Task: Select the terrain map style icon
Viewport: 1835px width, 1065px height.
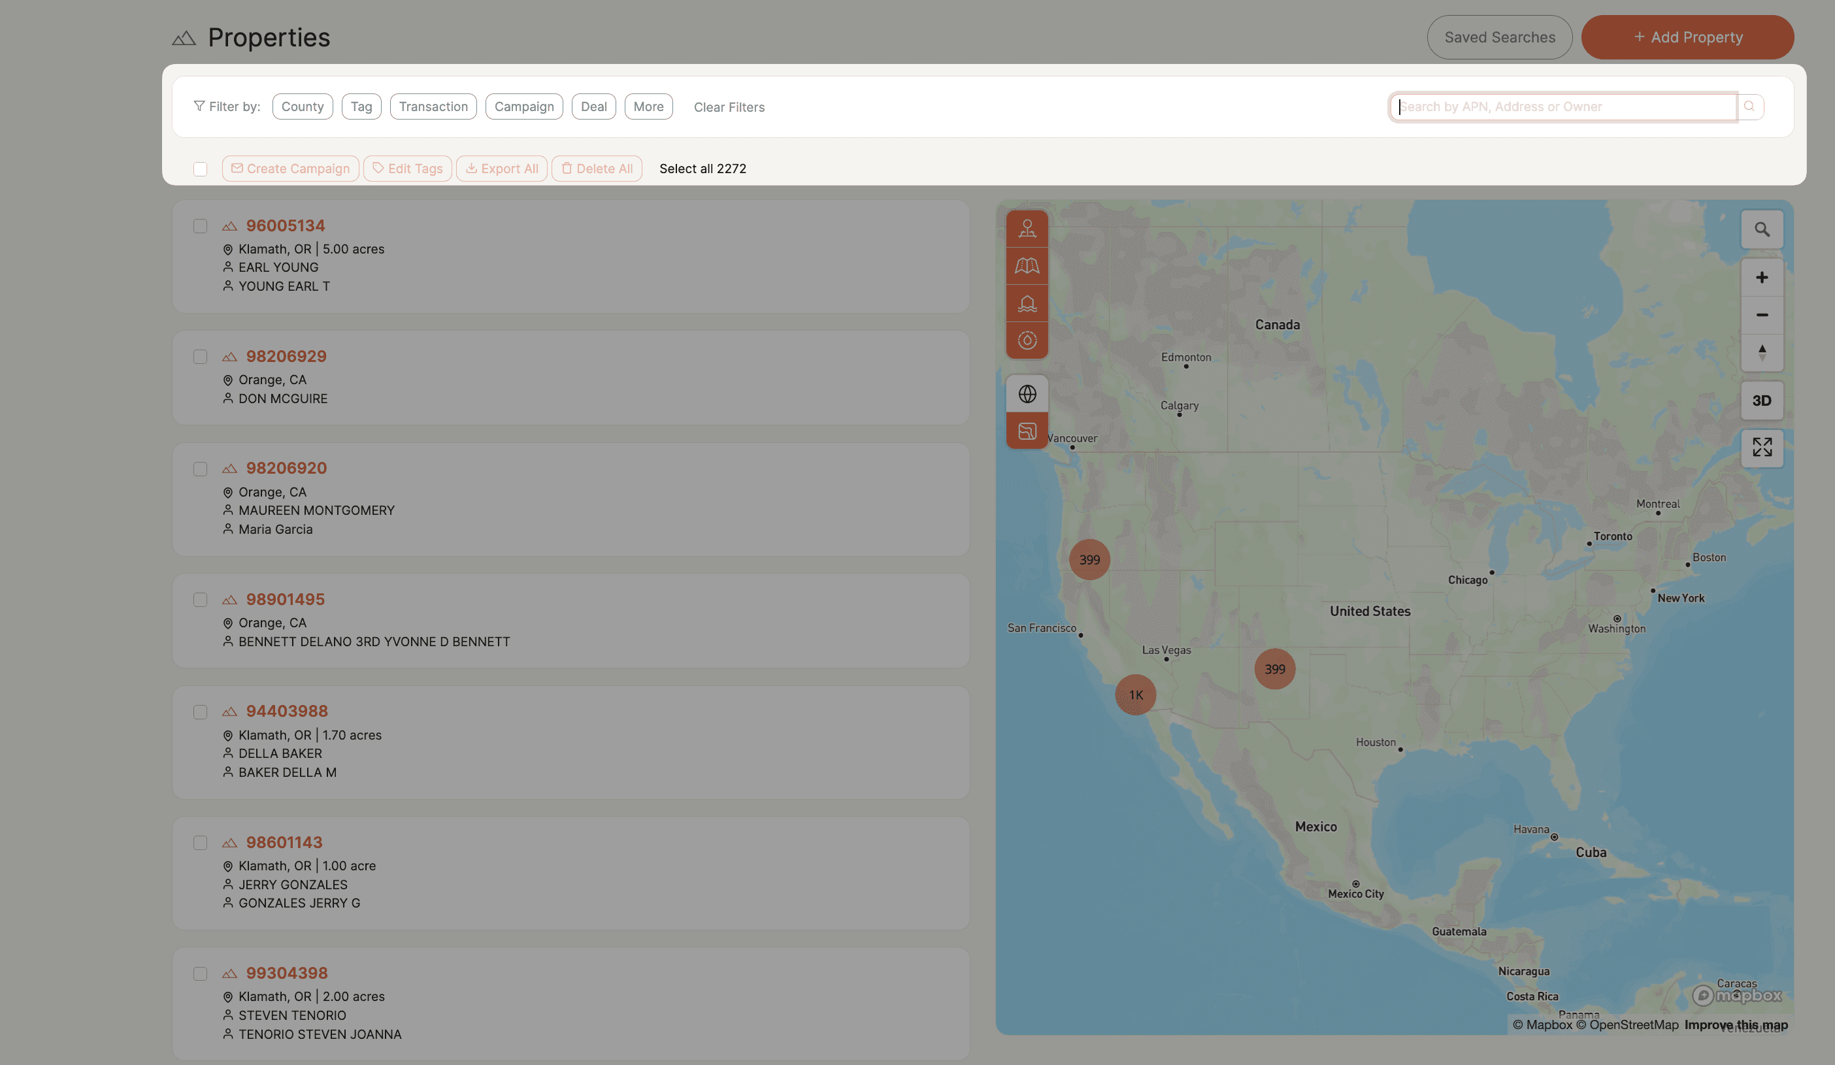Action: [x=1027, y=431]
